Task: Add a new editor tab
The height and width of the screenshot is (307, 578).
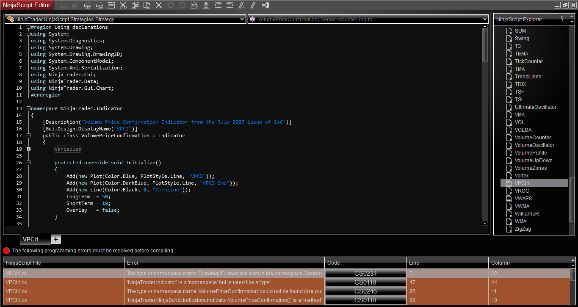Action: [56, 239]
